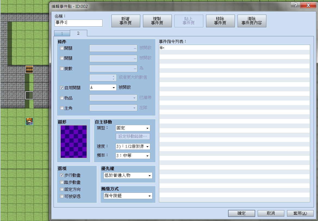318x221 pixels.
Task: Enable the 主角 condition checkbox
Action: coord(62,108)
